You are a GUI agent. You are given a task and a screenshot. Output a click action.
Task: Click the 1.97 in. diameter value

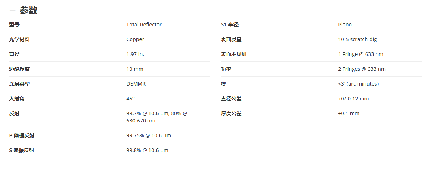tap(135, 54)
